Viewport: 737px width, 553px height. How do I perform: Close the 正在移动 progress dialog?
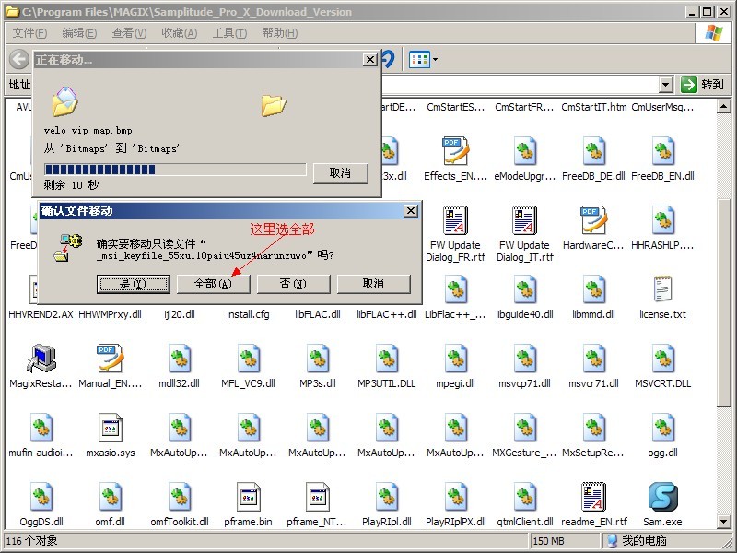[370, 60]
